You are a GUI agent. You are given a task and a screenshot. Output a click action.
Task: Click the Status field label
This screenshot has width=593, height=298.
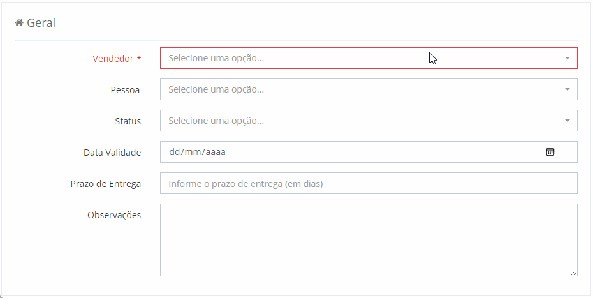128,121
